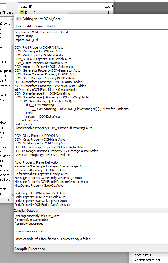This screenshot has height=263, width=168.
Task: Click the 'Import DOM_Util' line
Action: pos(26,40)
